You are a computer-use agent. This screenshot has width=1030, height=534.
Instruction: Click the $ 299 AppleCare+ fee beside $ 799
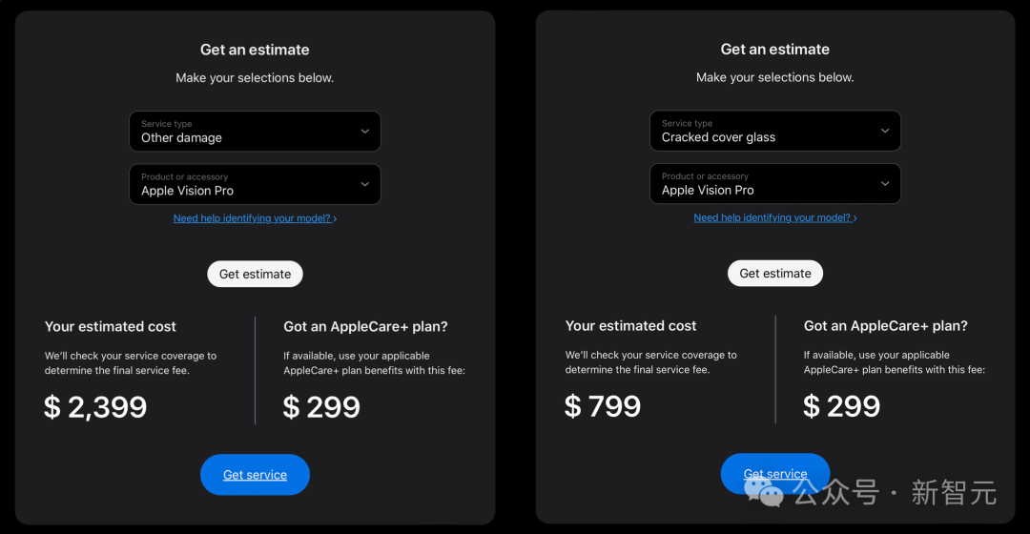(x=841, y=406)
